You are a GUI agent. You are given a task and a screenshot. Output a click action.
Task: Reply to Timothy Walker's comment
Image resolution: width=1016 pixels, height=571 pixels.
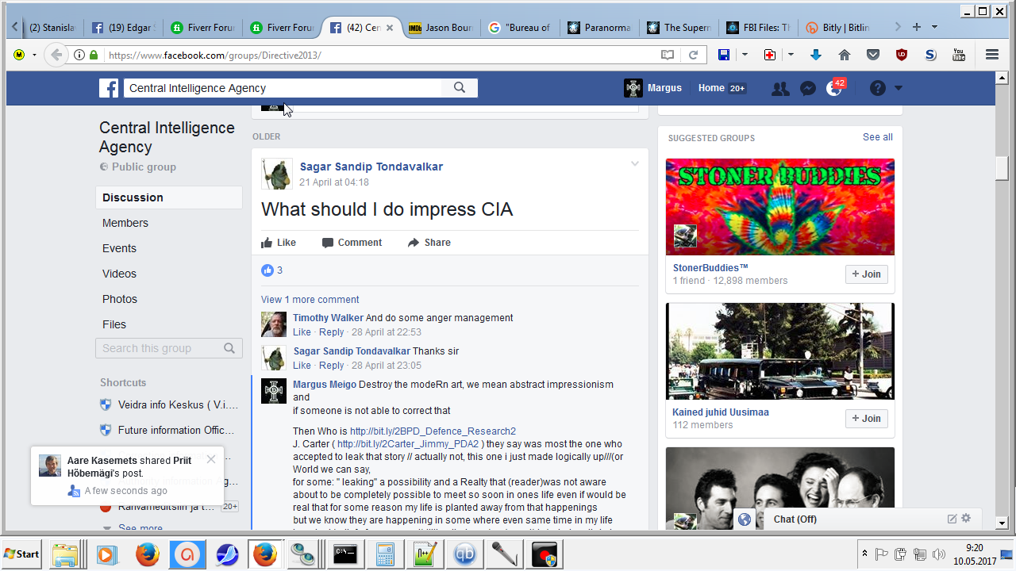332,332
